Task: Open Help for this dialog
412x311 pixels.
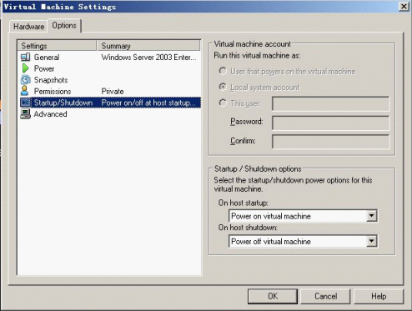Action: (x=379, y=296)
